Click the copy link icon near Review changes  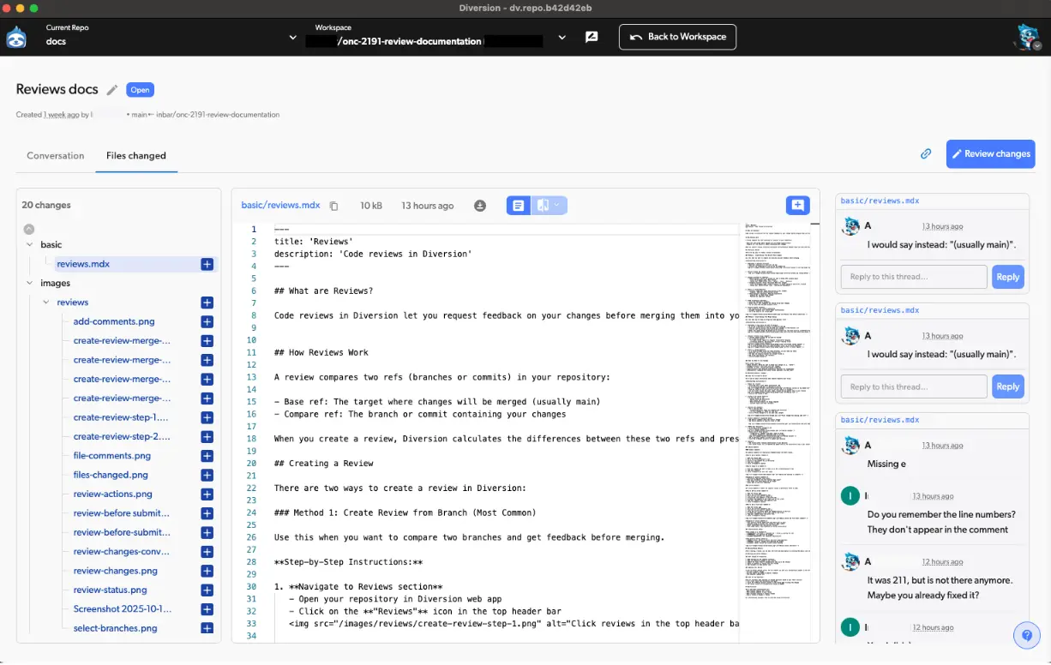pos(926,153)
